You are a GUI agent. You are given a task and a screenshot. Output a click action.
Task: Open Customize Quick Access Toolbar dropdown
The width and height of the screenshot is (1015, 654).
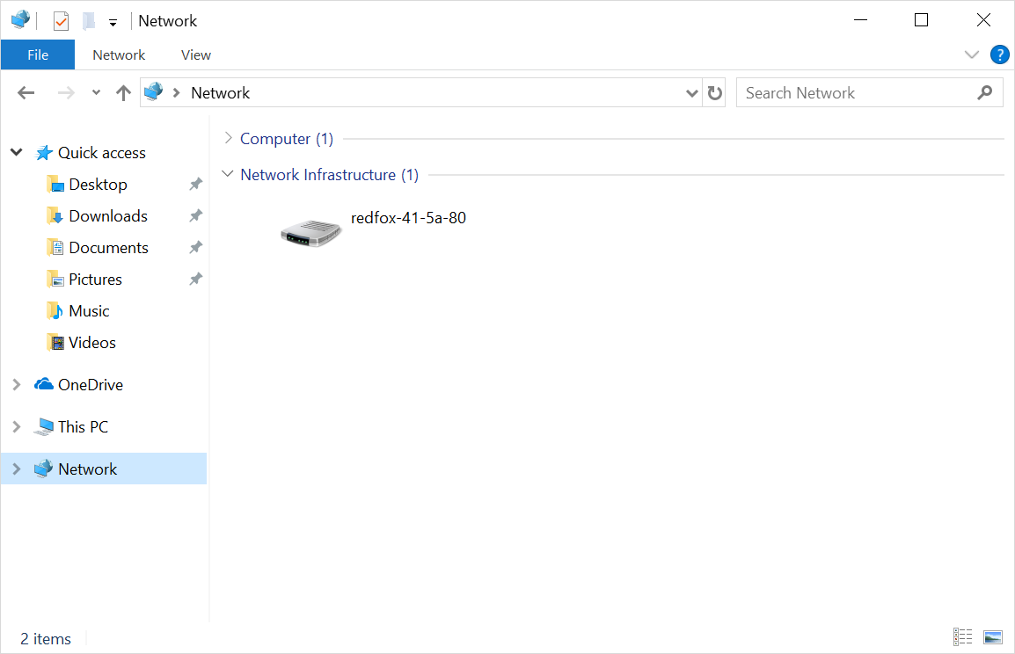pos(113,22)
